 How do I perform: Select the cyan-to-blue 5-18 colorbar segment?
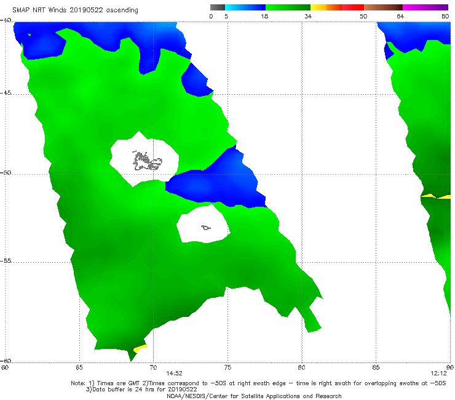[x=245, y=7]
